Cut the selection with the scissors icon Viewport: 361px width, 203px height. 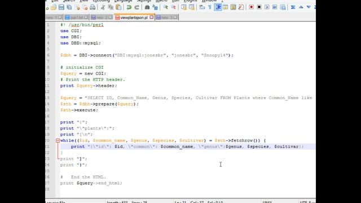[x=103, y=7]
